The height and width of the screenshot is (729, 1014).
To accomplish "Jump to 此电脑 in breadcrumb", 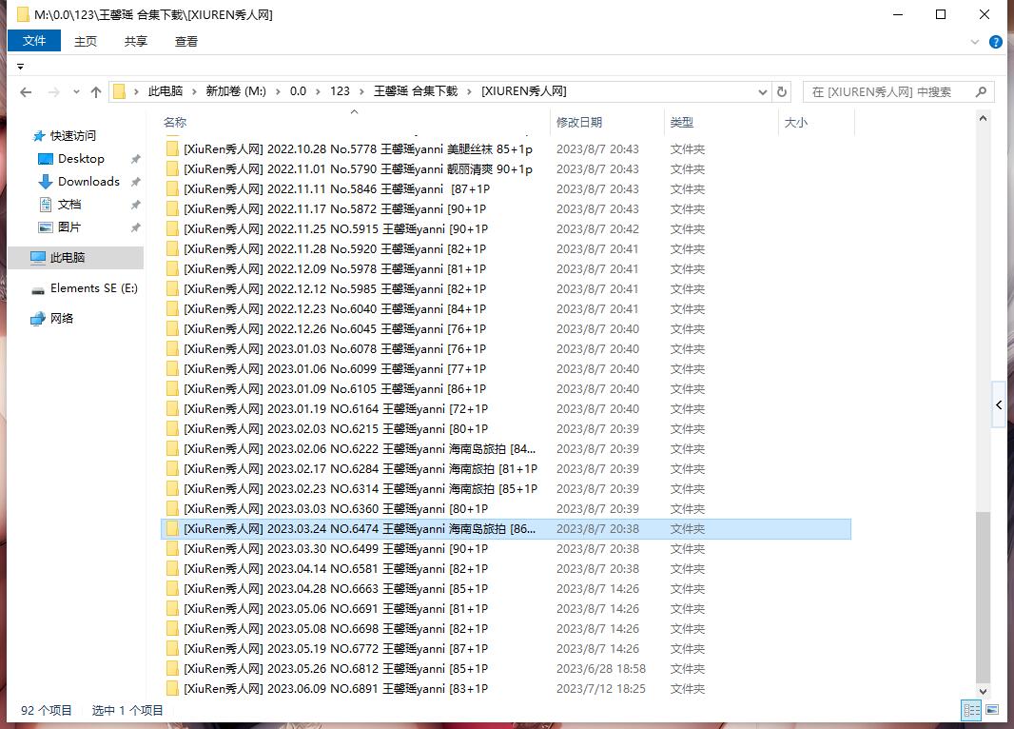I will coord(166,91).
